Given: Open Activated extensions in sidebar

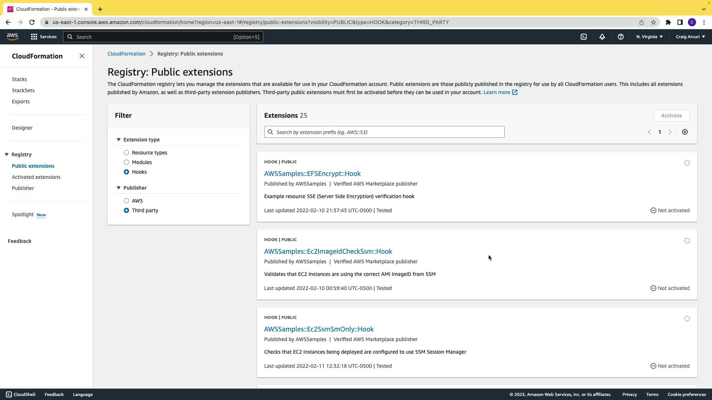Looking at the screenshot, I should click(x=36, y=177).
